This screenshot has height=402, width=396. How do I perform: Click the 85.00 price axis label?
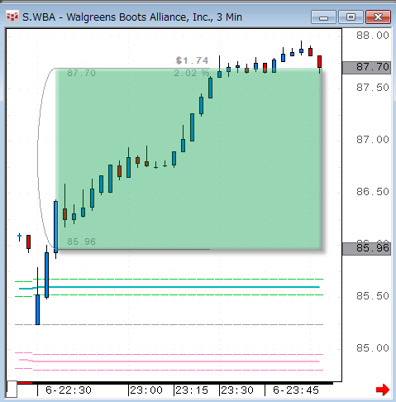(x=373, y=348)
